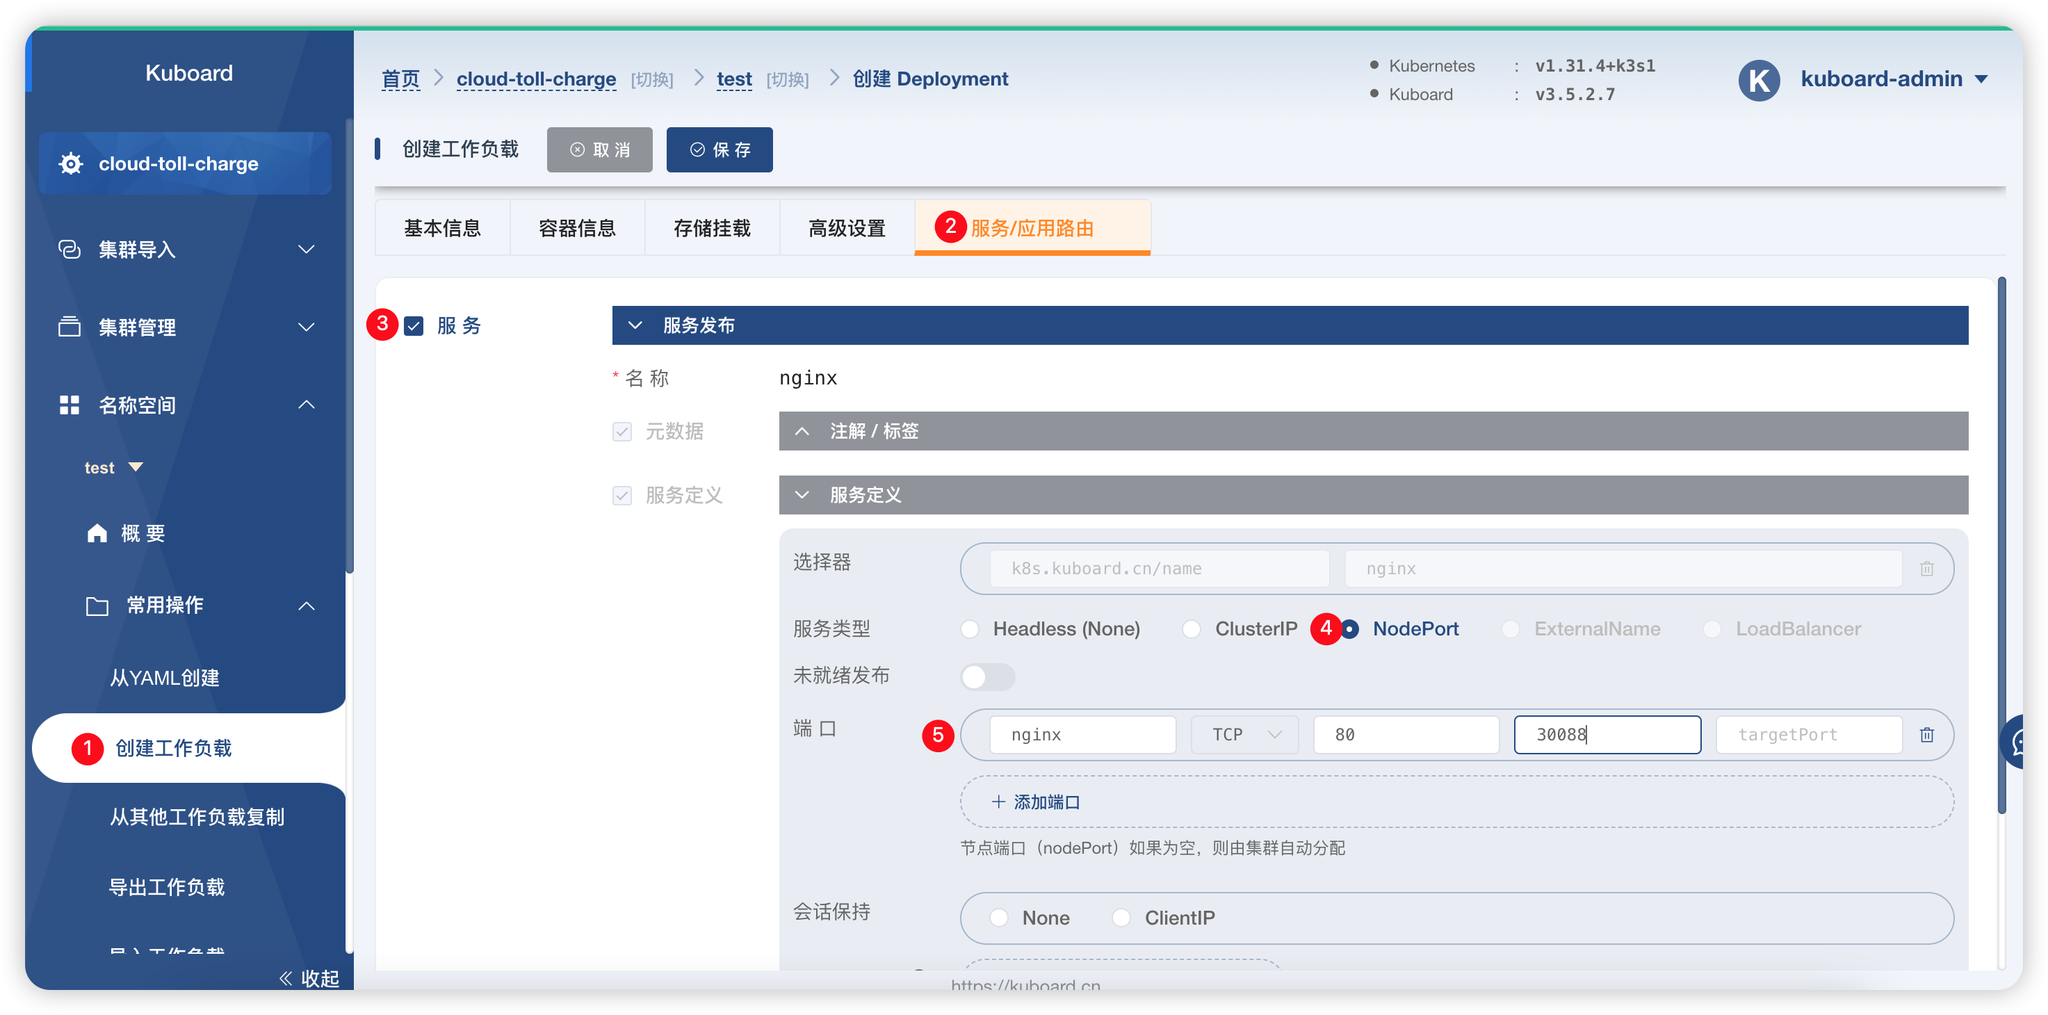Click the 名称空间 grid icon

click(70, 405)
